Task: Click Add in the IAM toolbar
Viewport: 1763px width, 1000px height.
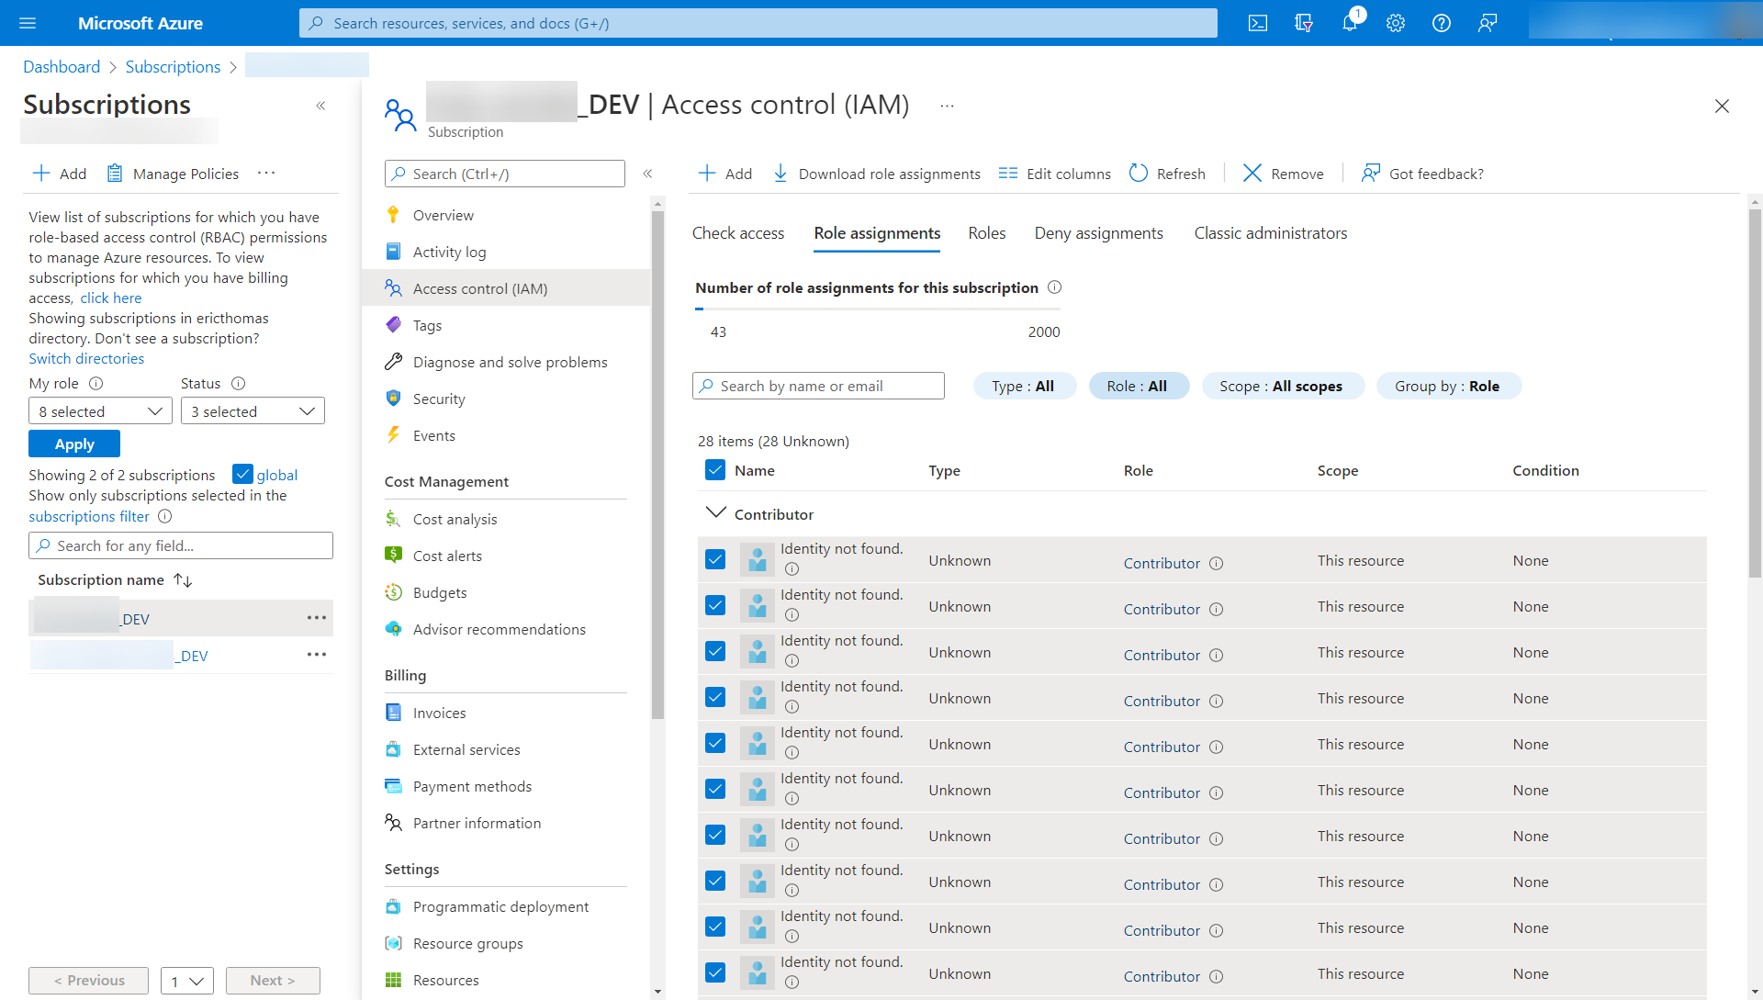Action: point(725,174)
